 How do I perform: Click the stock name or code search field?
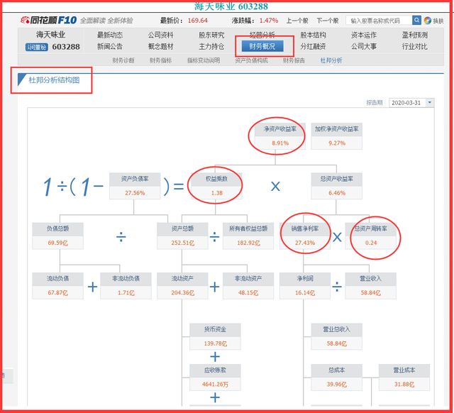coord(379,21)
